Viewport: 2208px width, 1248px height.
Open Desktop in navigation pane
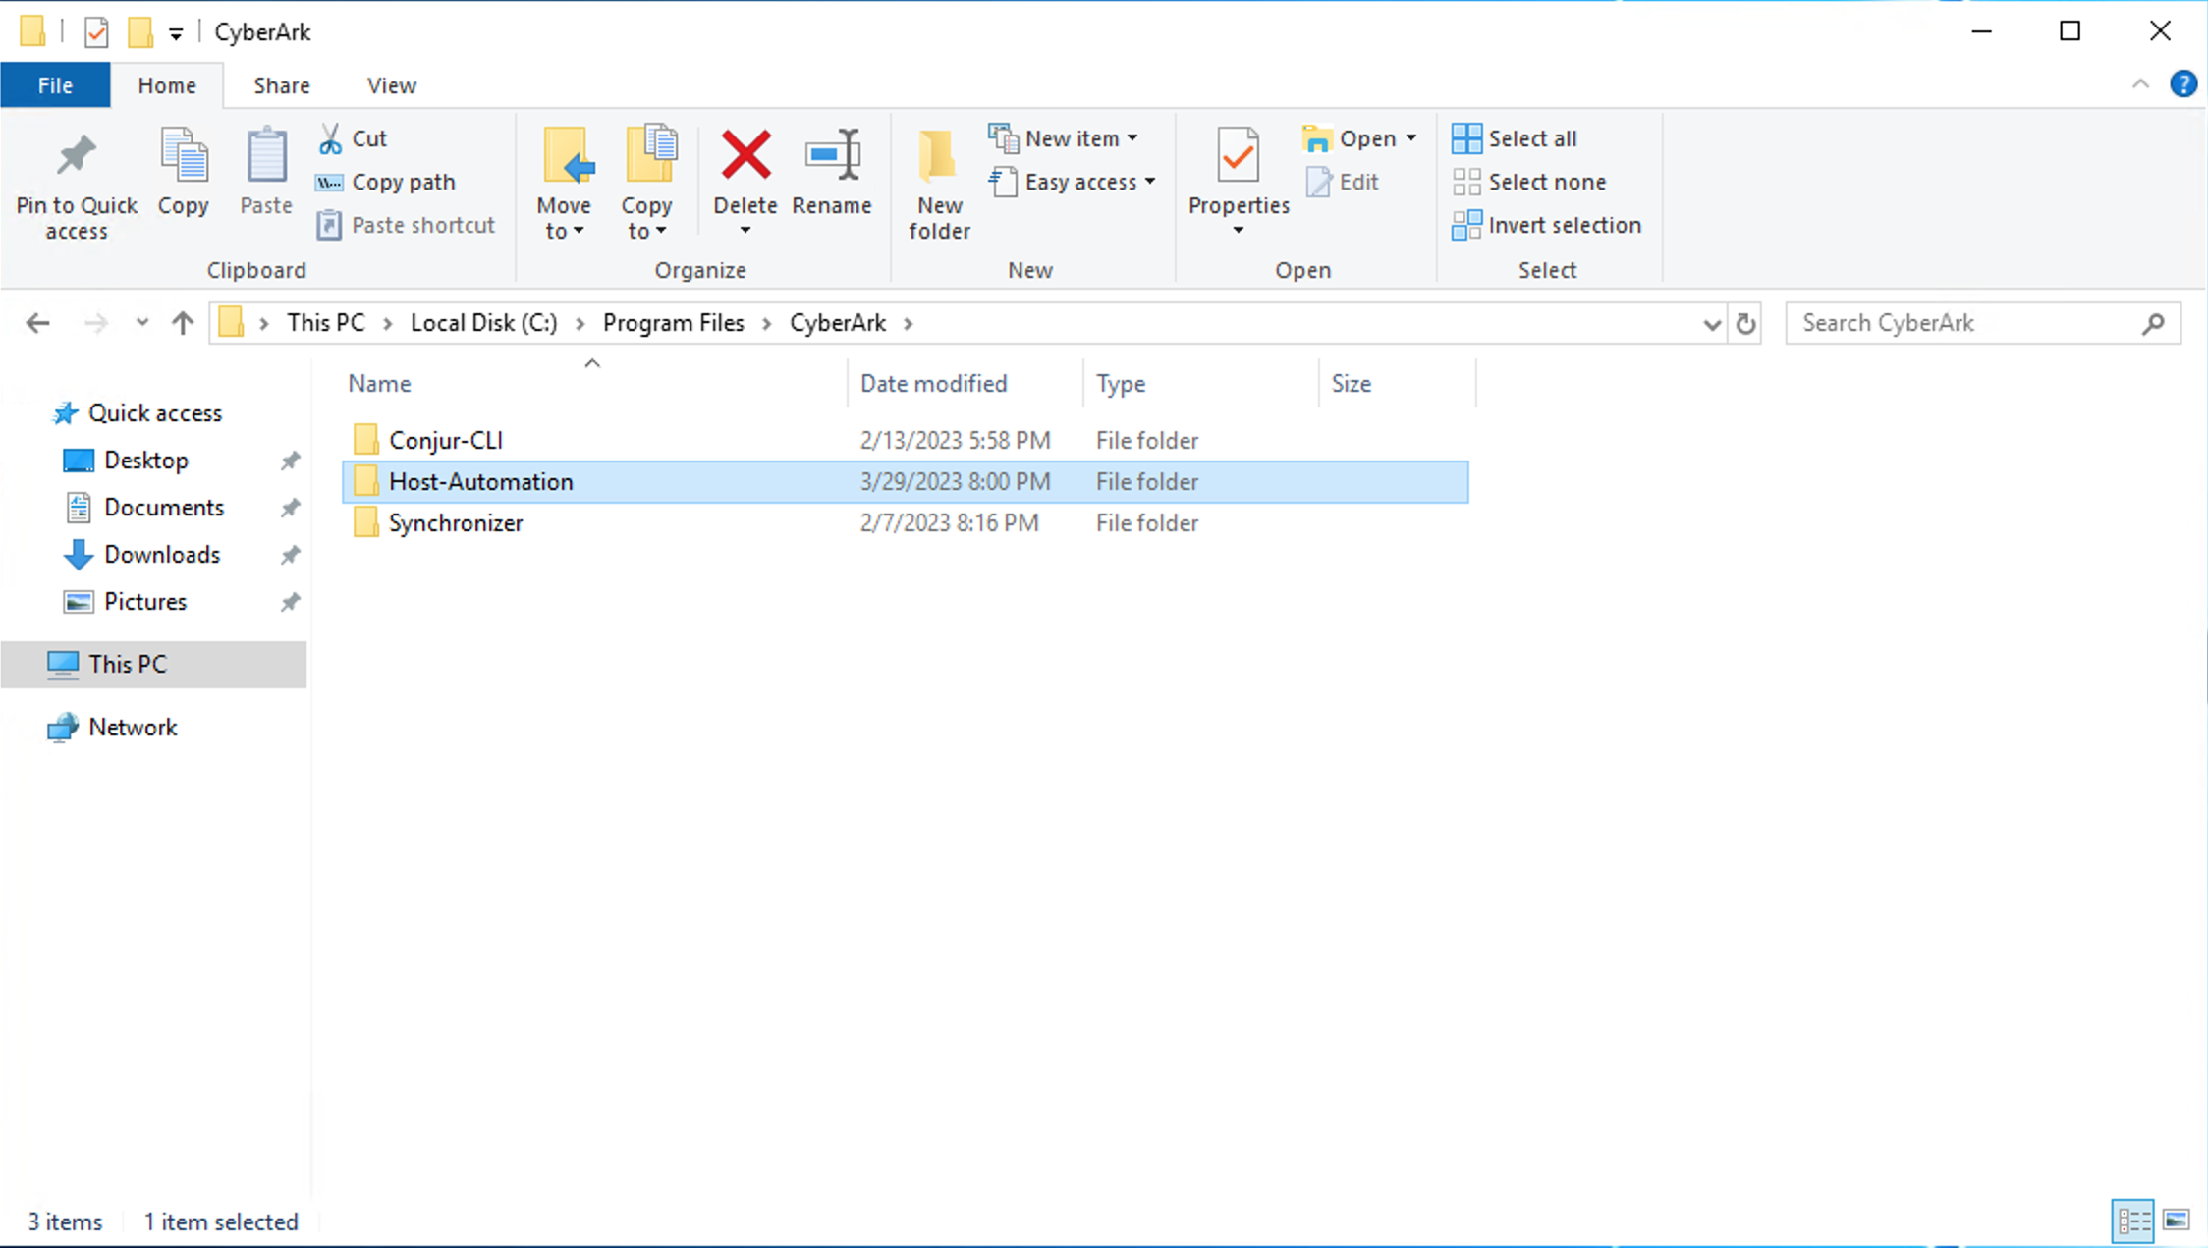(x=146, y=461)
